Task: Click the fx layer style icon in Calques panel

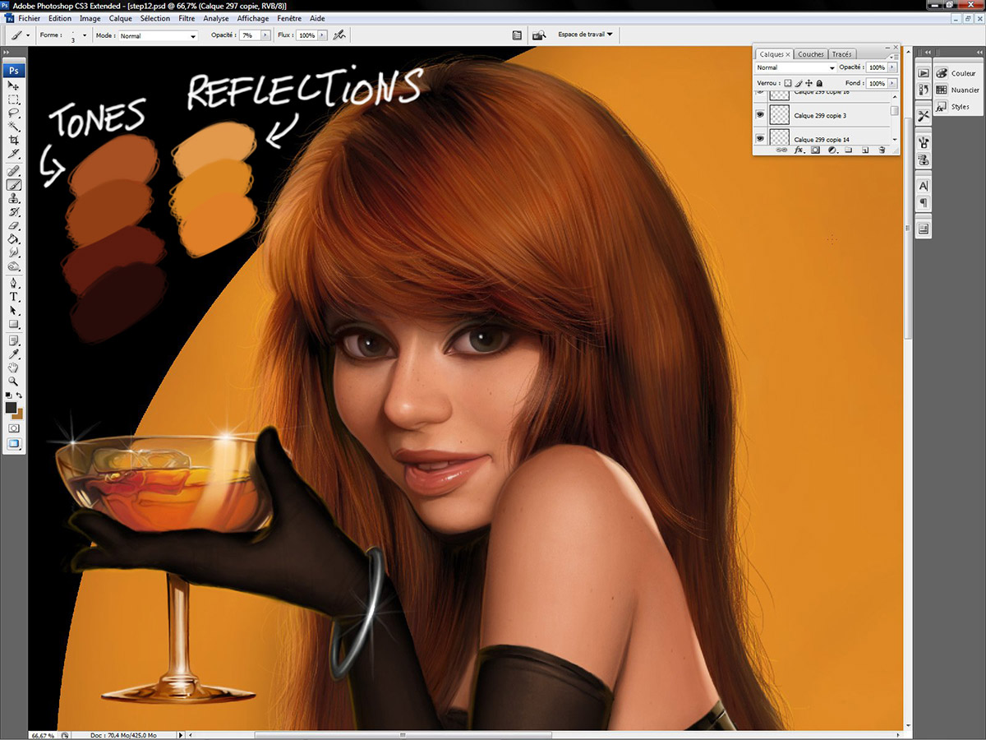Action: click(799, 150)
